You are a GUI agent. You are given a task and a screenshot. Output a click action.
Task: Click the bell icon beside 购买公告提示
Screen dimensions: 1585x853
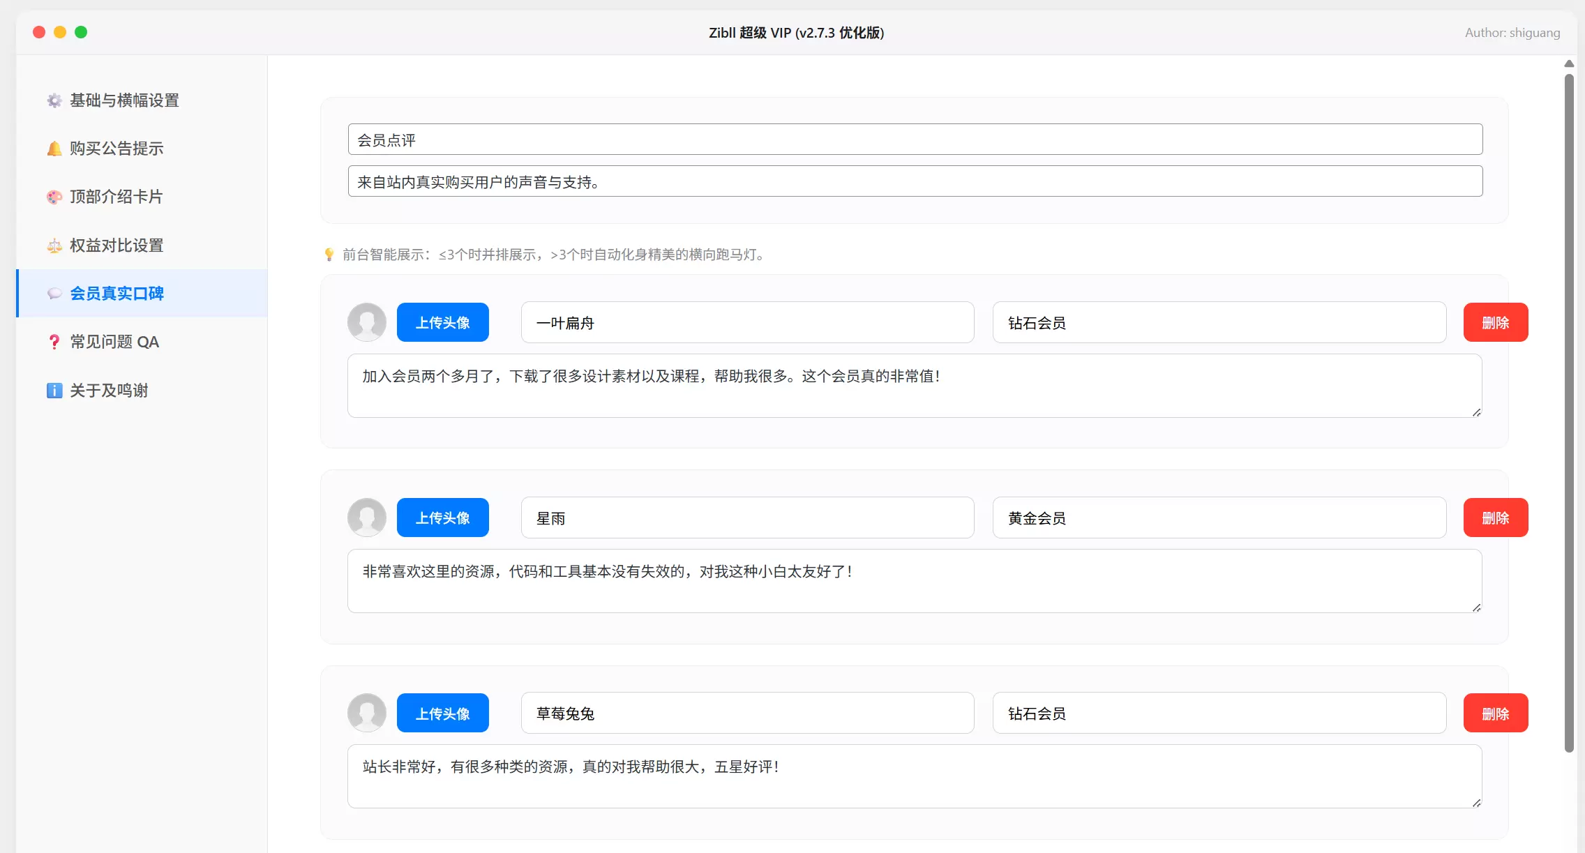click(x=54, y=149)
